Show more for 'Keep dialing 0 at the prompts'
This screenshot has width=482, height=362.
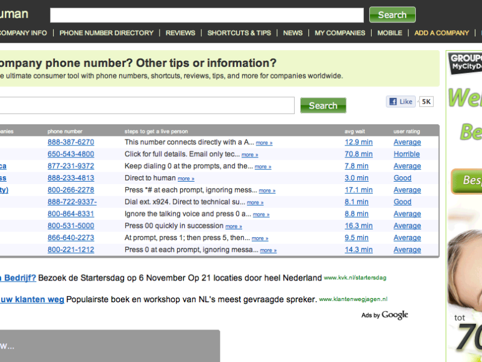point(263,167)
